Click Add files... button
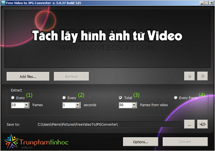The image size is (215, 151). (28, 76)
